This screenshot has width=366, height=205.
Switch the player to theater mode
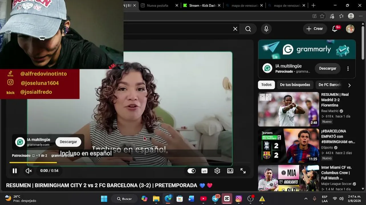(x=230, y=171)
